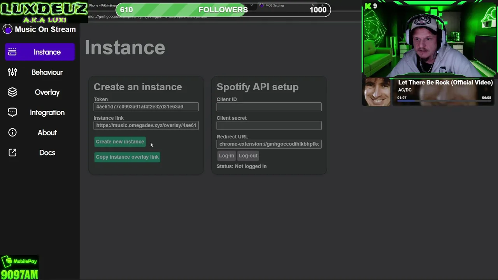498x280 pixels.
Task: Select the Redirect URL field
Action: pyautogui.click(x=269, y=144)
